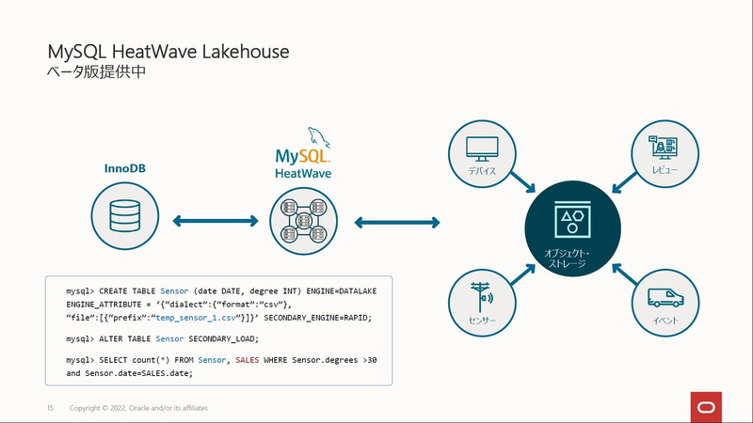
Task: Click the arrow from デバイス to storage
Action: pyautogui.click(x=522, y=181)
